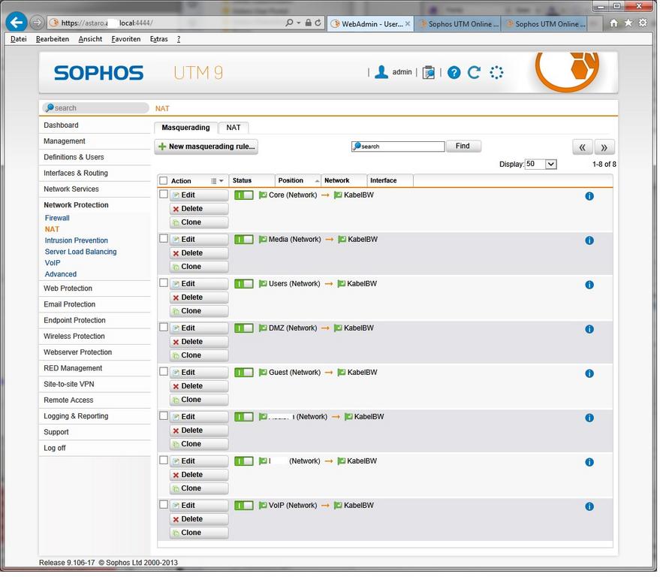
Task: Open browser home page icon
Action: [613, 23]
